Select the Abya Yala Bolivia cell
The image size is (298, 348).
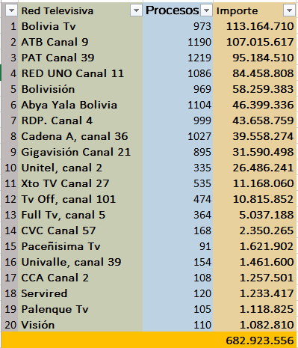click(x=81, y=105)
